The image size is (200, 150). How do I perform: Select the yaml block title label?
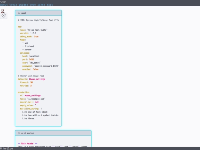24,13
